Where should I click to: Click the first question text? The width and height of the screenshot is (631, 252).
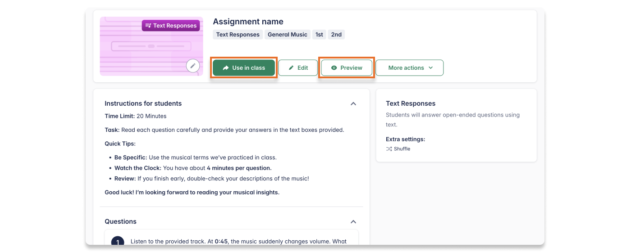[x=238, y=242]
